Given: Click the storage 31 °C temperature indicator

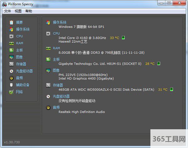Looking at the screenshot, I should pos(171,90).
